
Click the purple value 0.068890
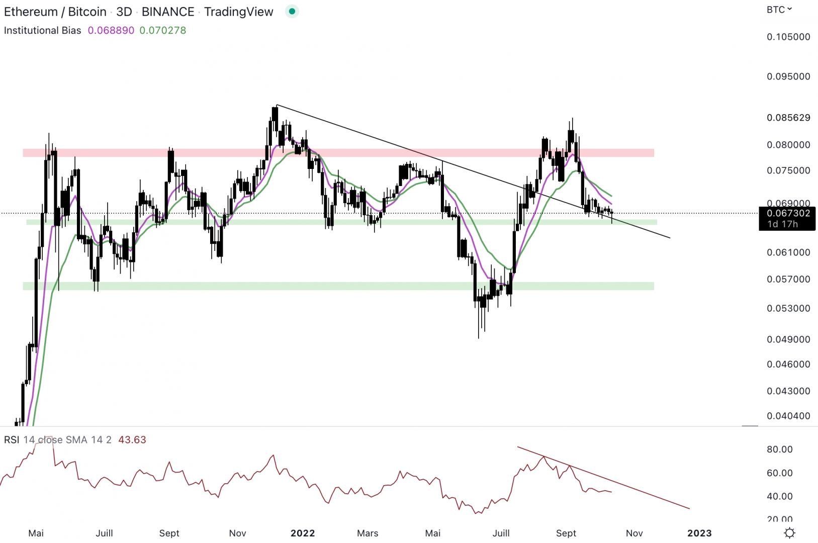coord(111,30)
